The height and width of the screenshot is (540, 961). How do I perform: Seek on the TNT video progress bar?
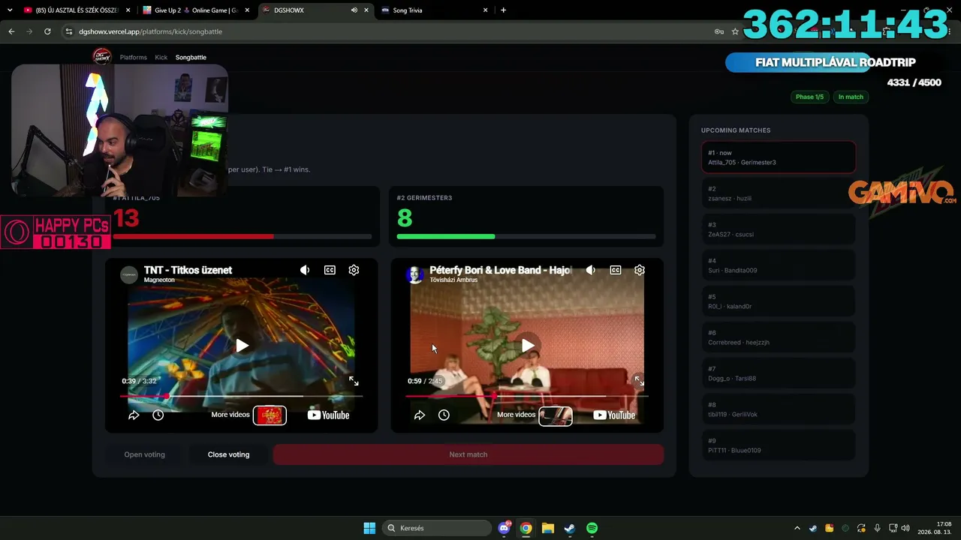241,396
